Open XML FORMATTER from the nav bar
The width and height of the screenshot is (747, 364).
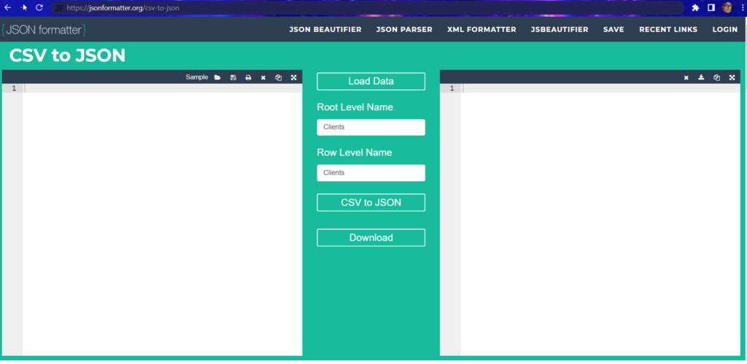[x=481, y=29]
